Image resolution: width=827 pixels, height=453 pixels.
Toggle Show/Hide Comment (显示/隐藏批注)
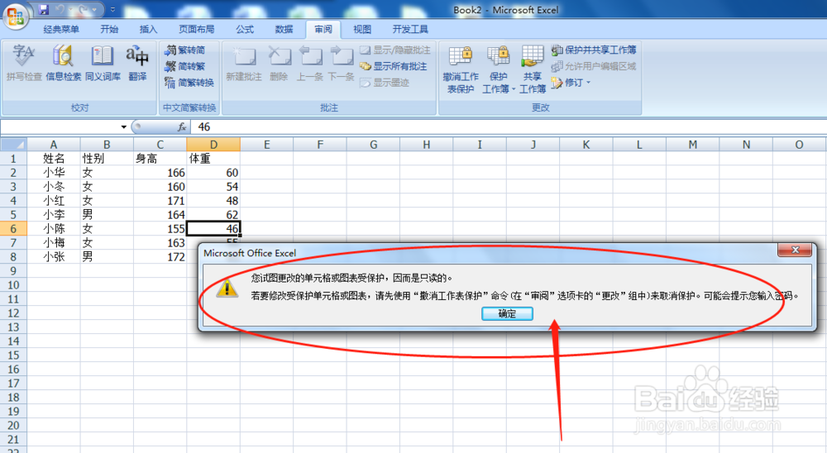tap(395, 50)
